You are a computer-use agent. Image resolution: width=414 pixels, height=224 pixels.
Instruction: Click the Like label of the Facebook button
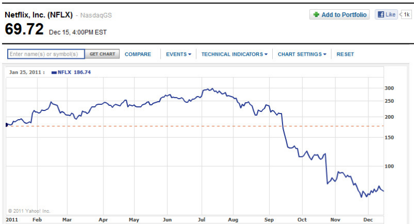pyautogui.click(x=390, y=14)
